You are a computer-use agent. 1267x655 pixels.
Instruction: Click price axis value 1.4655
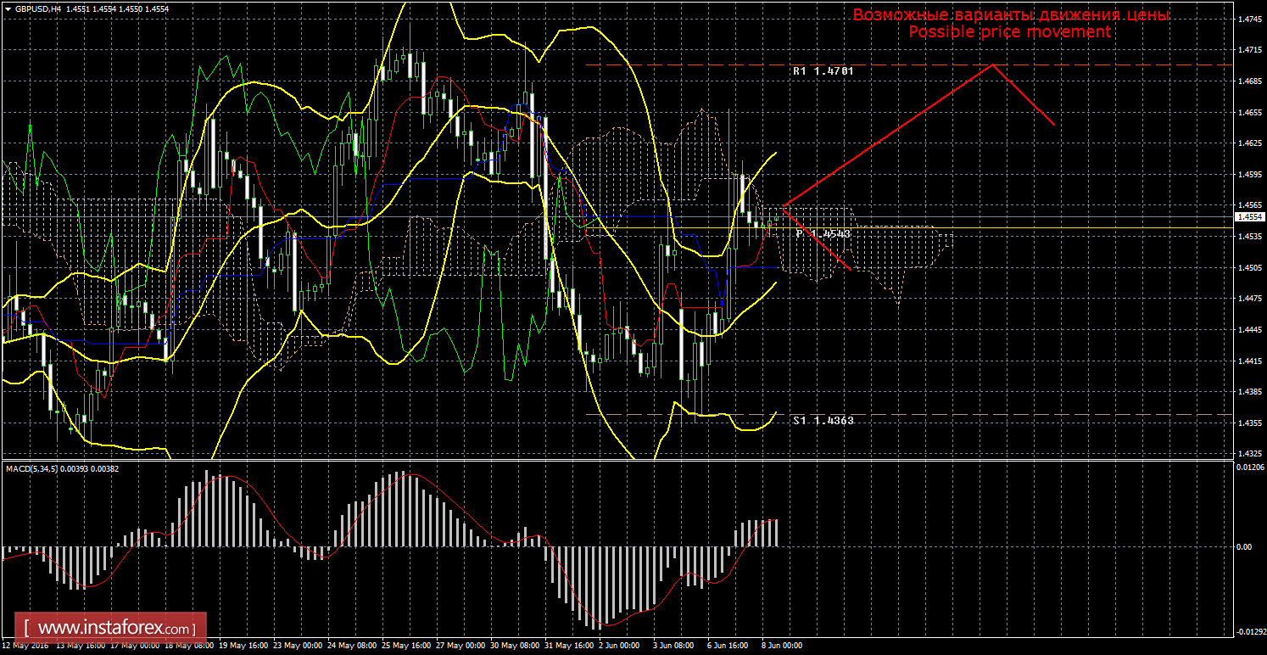click(1248, 113)
